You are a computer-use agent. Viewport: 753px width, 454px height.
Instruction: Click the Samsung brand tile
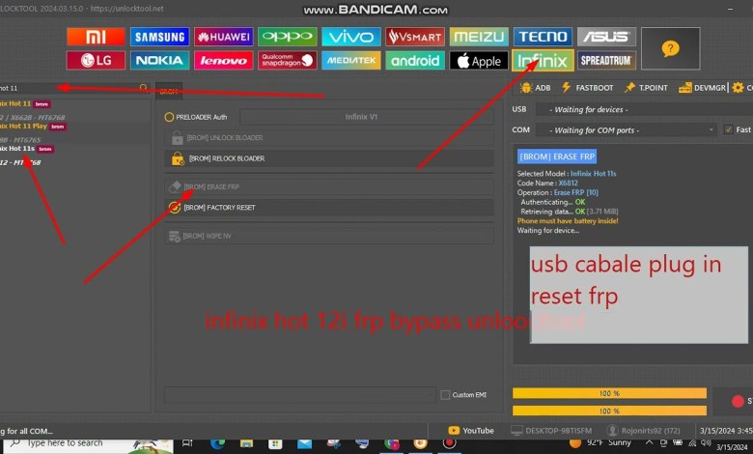(159, 37)
